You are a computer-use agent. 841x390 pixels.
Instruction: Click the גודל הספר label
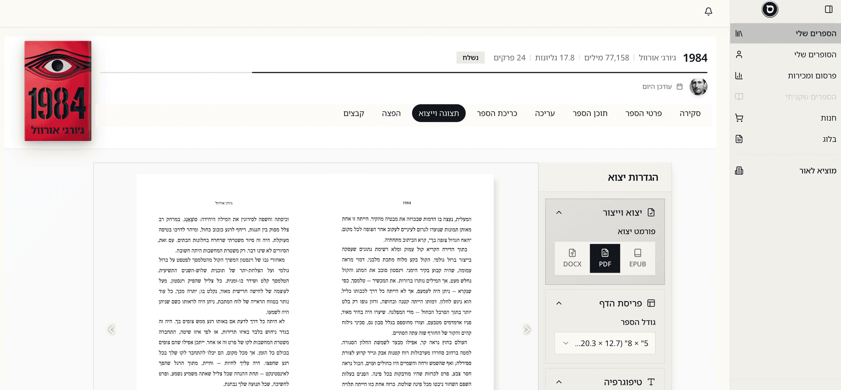click(x=638, y=322)
